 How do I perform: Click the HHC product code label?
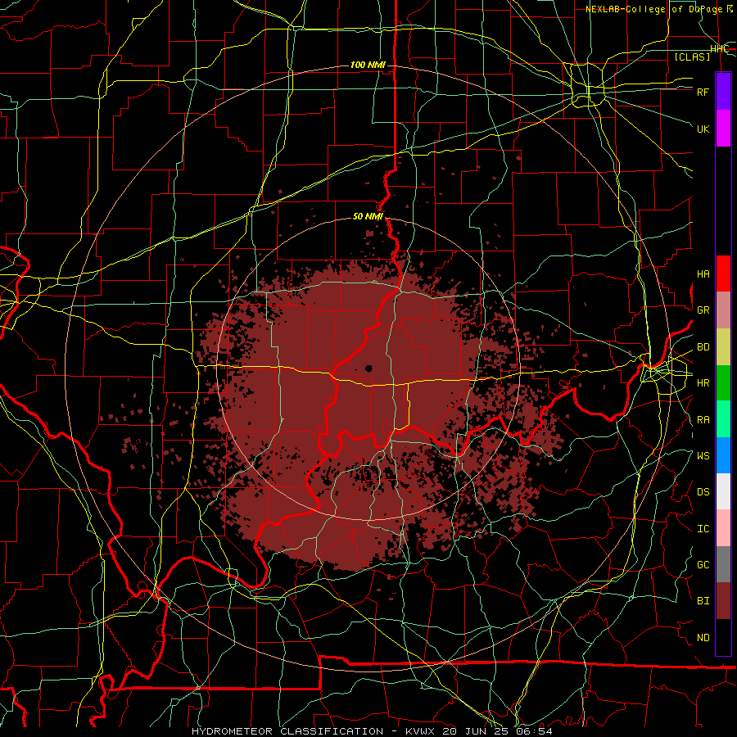pos(719,48)
